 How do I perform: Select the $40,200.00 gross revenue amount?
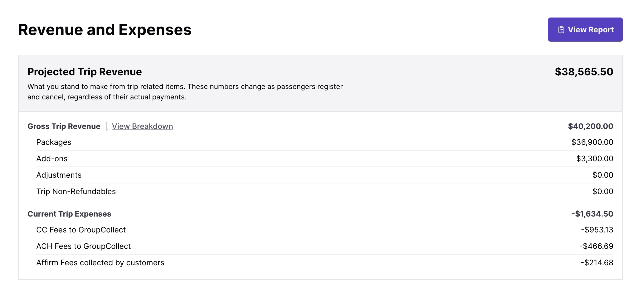pyautogui.click(x=590, y=126)
